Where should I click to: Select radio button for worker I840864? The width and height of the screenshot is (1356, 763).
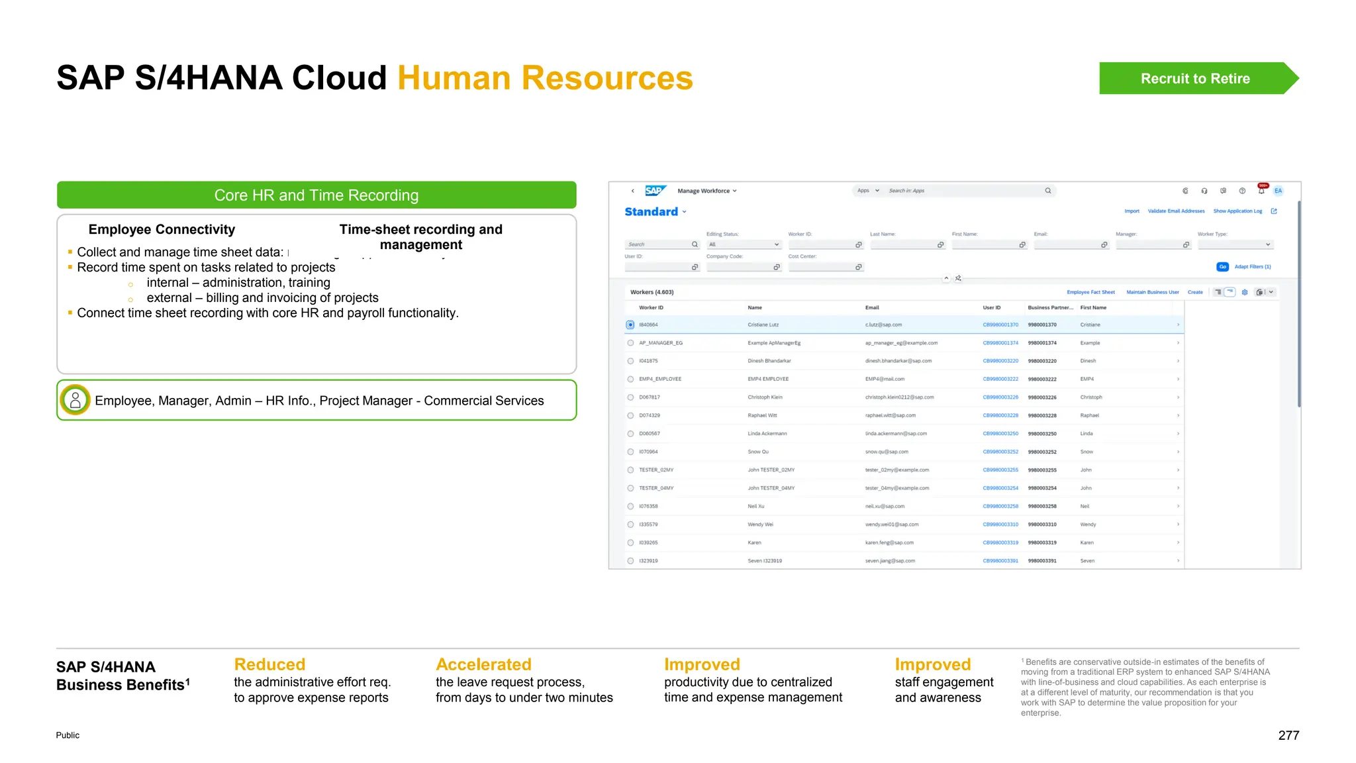[630, 325]
